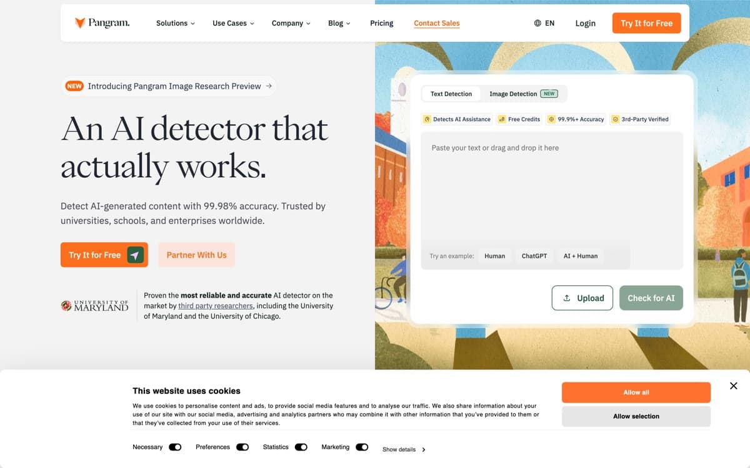This screenshot has height=468, width=750.
Task: Load the AI + Human example
Action: click(x=581, y=256)
